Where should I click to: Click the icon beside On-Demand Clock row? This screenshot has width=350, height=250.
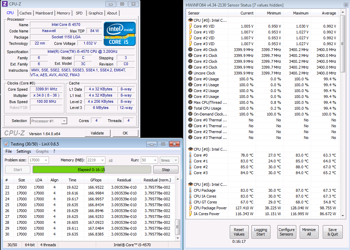tap(191, 114)
